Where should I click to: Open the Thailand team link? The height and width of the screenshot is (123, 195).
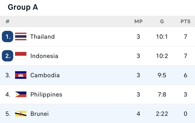pyautogui.click(x=42, y=37)
